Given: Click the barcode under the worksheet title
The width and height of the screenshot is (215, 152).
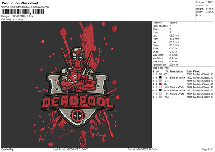Looking at the screenshot, I should (x=23, y=11).
